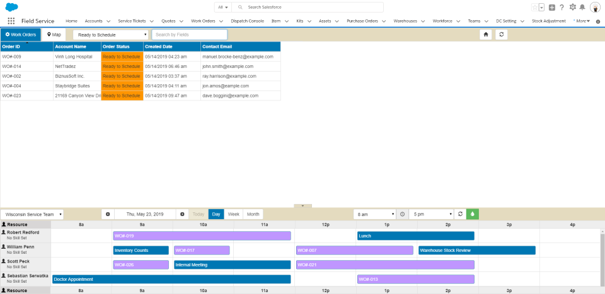Open the Wisconsin Service Team dropdown
Viewport: 605px width, 294px height.
click(x=32, y=214)
